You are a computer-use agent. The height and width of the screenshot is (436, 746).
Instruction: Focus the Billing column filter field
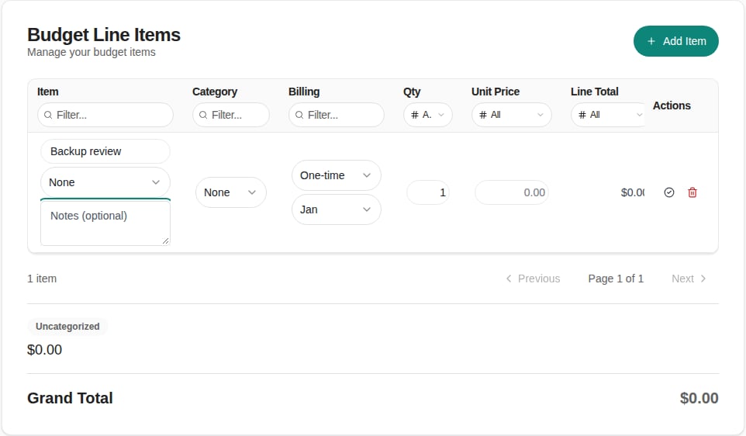coord(336,115)
